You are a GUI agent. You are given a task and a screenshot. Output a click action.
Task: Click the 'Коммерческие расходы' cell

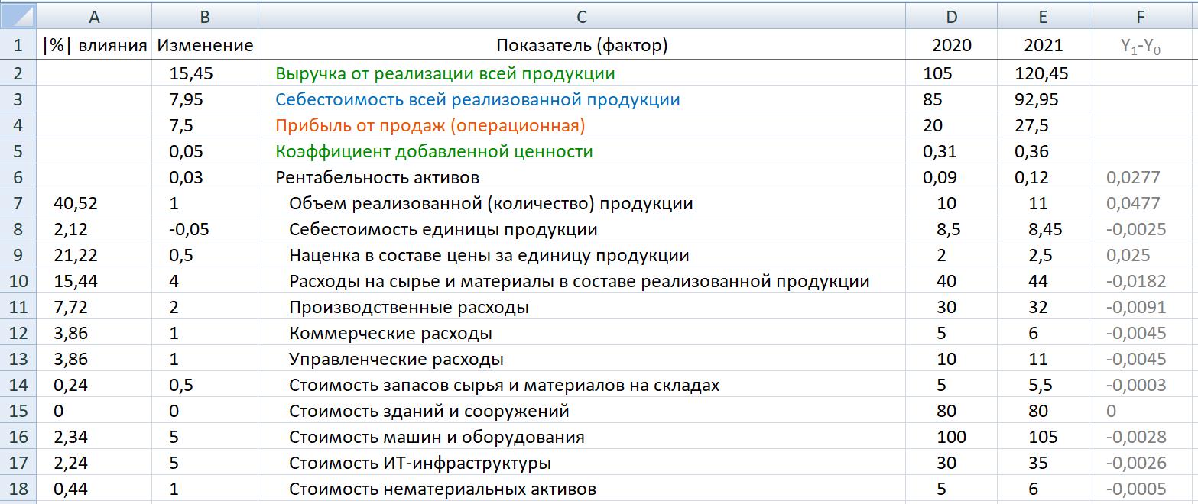coord(390,333)
